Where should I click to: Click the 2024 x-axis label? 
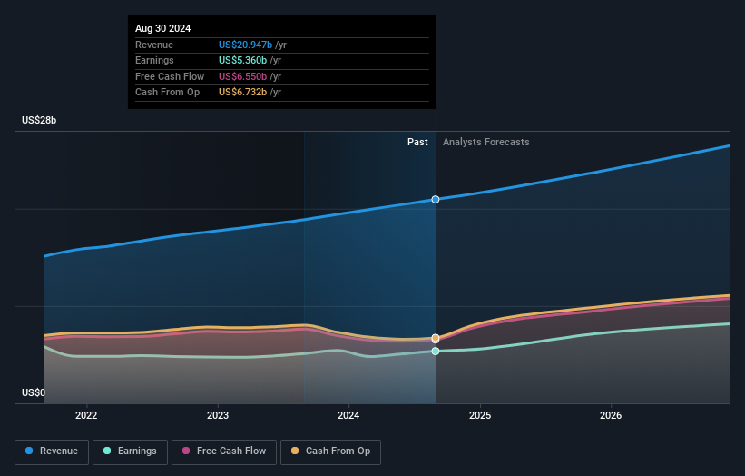348,415
